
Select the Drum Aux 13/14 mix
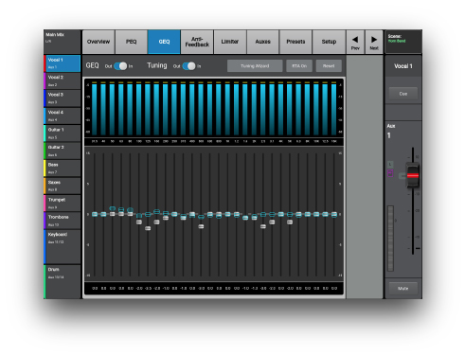point(63,282)
